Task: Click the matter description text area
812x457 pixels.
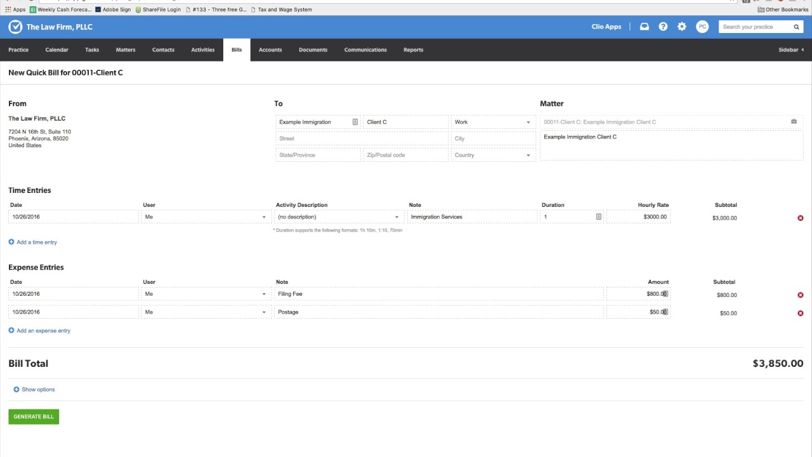Action: pos(671,145)
